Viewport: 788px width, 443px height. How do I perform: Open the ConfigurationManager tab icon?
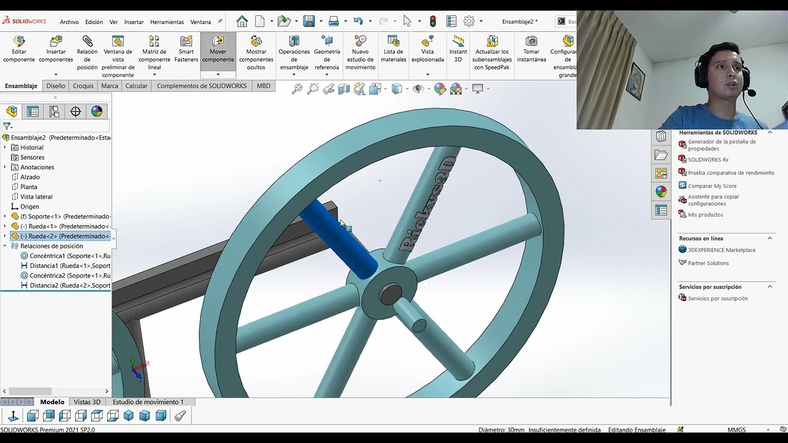coord(54,111)
